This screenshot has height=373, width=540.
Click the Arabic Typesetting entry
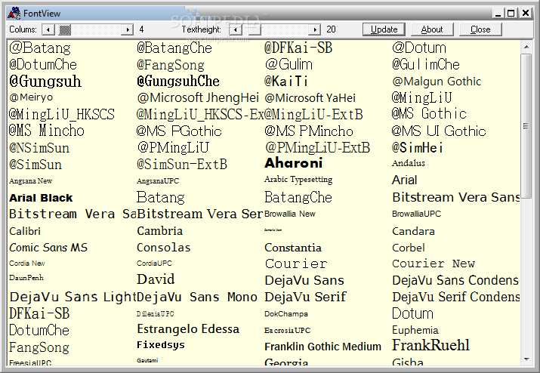pyautogui.click(x=298, y=180)
